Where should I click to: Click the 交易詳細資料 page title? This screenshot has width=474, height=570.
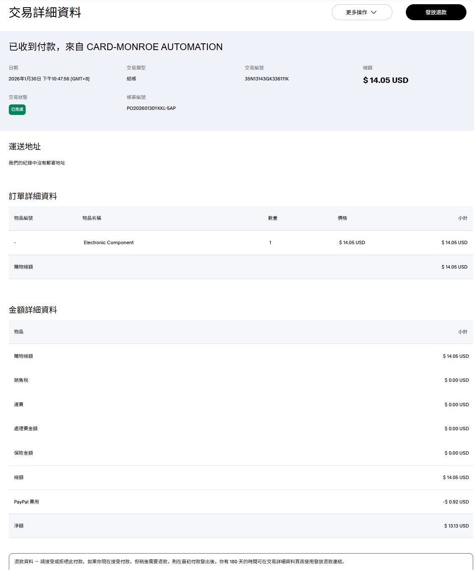click(45, 13)
